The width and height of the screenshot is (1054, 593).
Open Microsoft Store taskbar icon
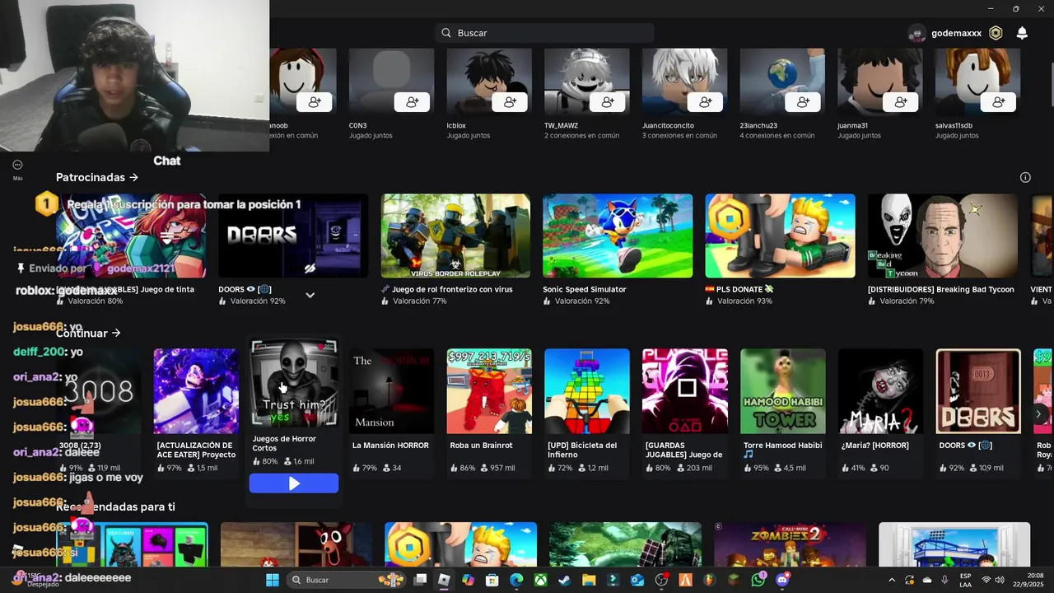pyautogui.click(x=492, y=580)
